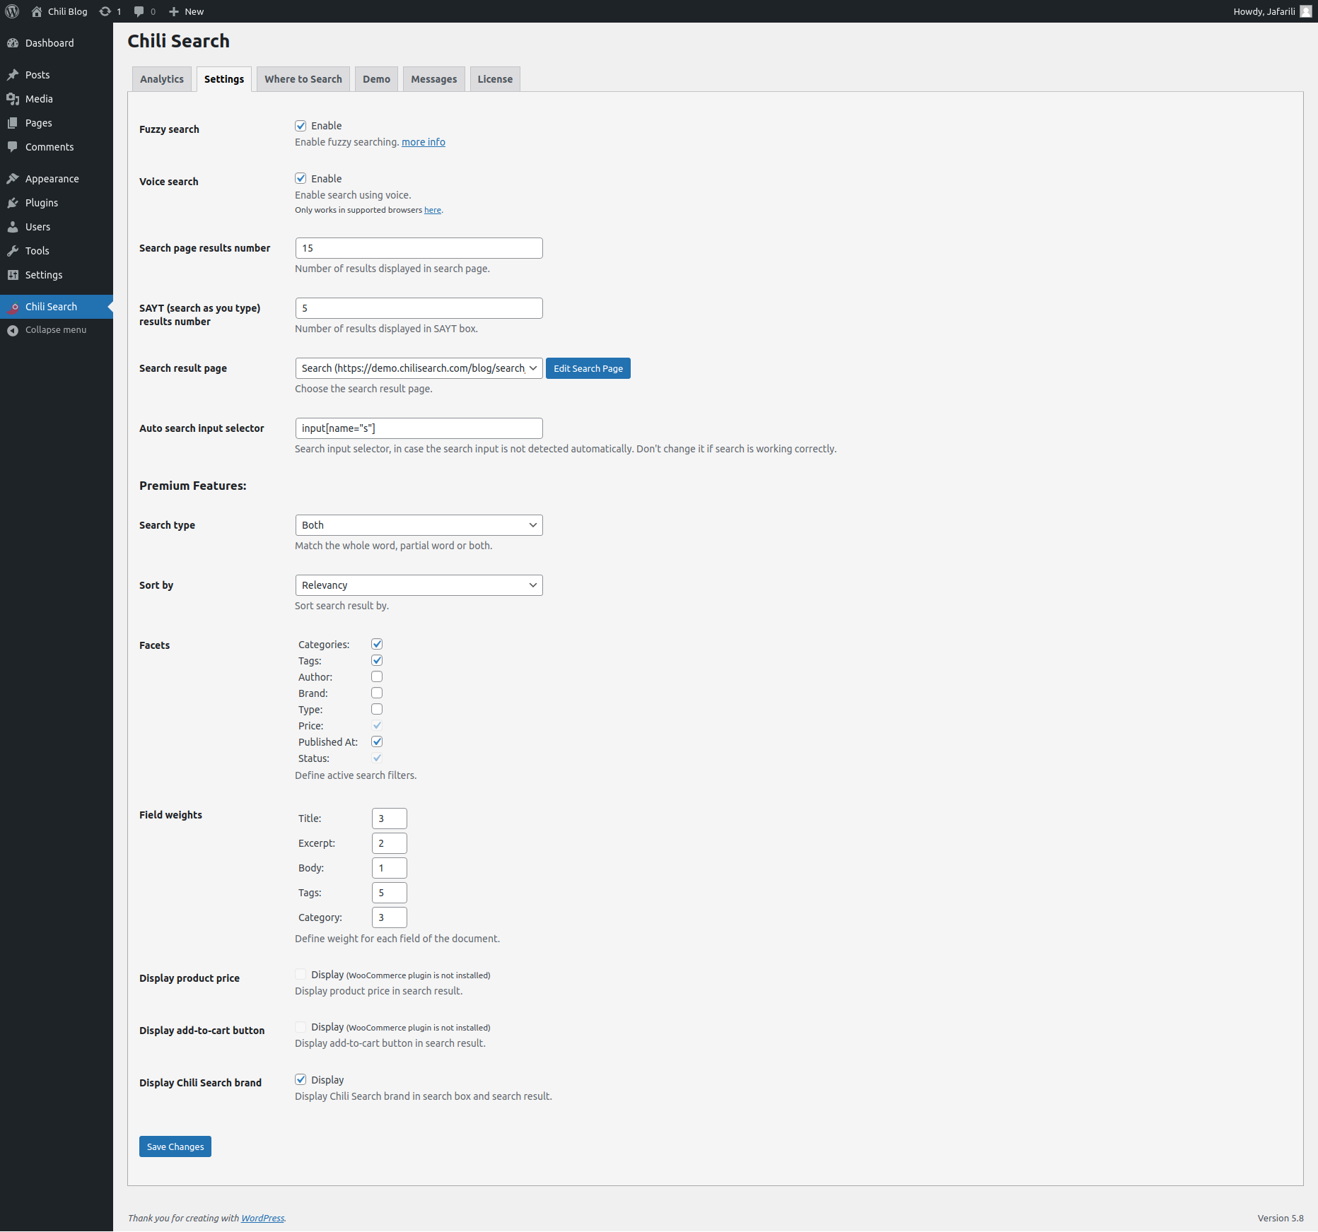Open Users in the sidebar menu
This screenshot has height=1232, width=1318.
coord(57,227)
